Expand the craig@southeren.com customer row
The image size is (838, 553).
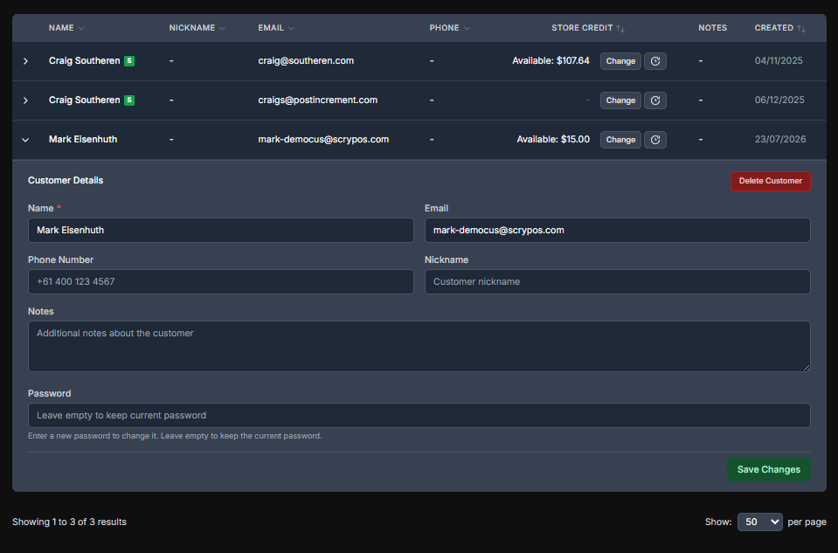pos(25,61)
